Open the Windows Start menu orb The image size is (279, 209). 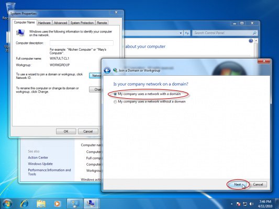coord(7,203)
